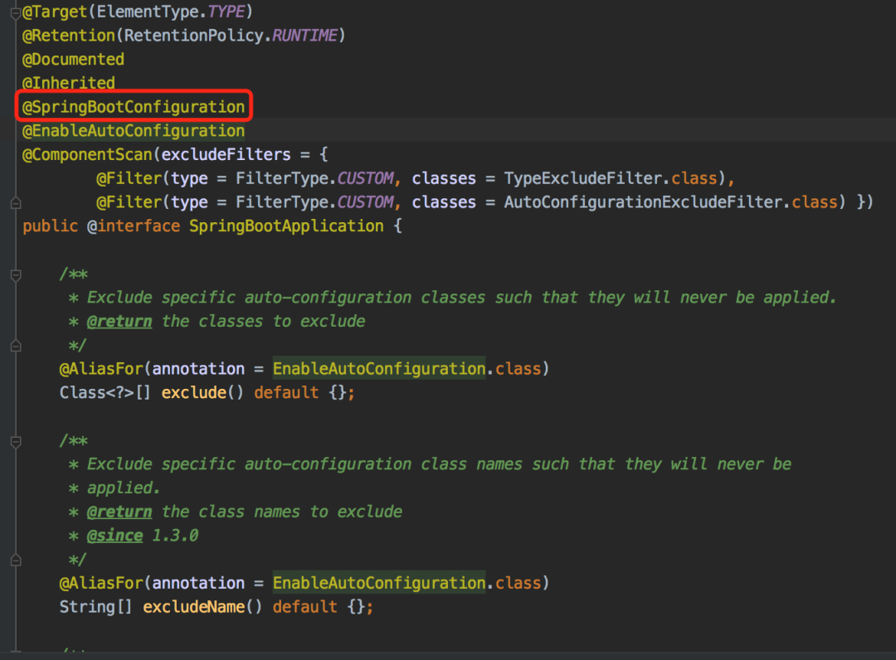Collapse the fold marker beside @Target line

coord(16,13)
